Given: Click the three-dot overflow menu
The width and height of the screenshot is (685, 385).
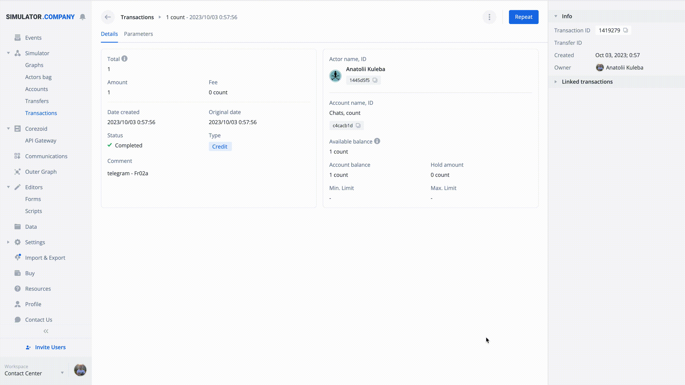Looking at the screenshot, I should coord(489,17).
